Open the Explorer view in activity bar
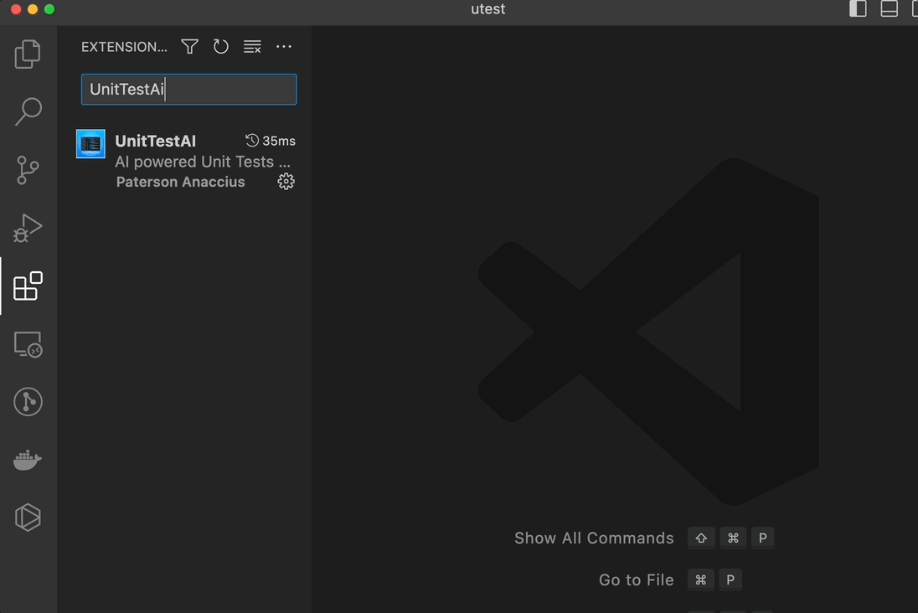 [28, 54]
